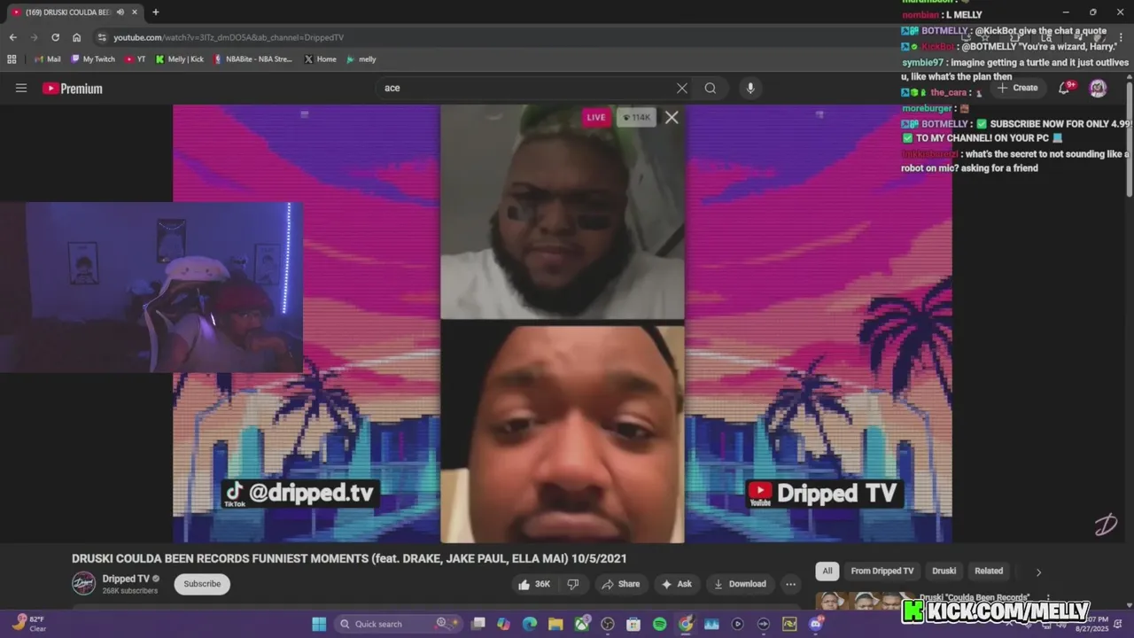This screenshot has height=638, width=1134.
Task: Go to YouTube Premium home logo
Action: [73, 89]
